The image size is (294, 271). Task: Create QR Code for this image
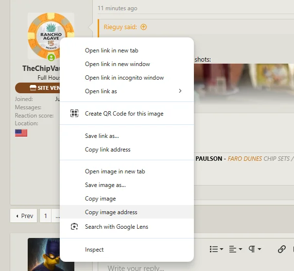pos(127,113)
